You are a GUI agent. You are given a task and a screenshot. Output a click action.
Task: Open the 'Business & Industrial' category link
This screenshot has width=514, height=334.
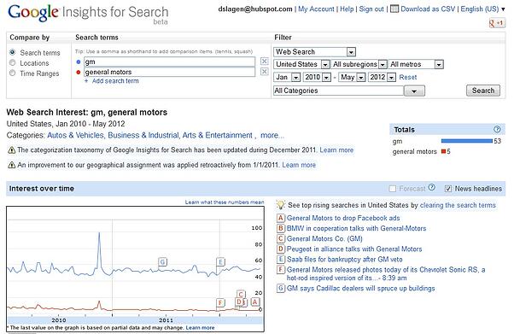[143, 135]
